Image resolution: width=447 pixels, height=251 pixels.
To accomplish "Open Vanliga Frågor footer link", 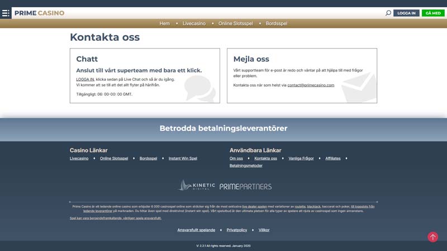I will point(301,158).
